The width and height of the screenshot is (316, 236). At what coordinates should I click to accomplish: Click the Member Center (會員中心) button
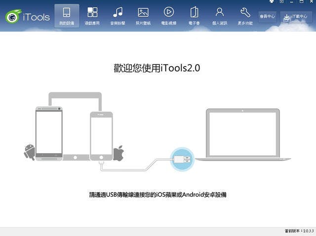267,16
